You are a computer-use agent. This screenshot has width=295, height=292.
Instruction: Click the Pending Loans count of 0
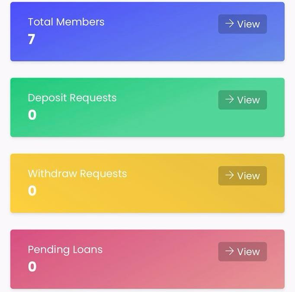point(32,267)
